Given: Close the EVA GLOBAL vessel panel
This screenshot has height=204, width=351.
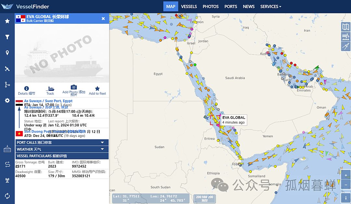Looking at the screenshot, I should coord(103,18).
